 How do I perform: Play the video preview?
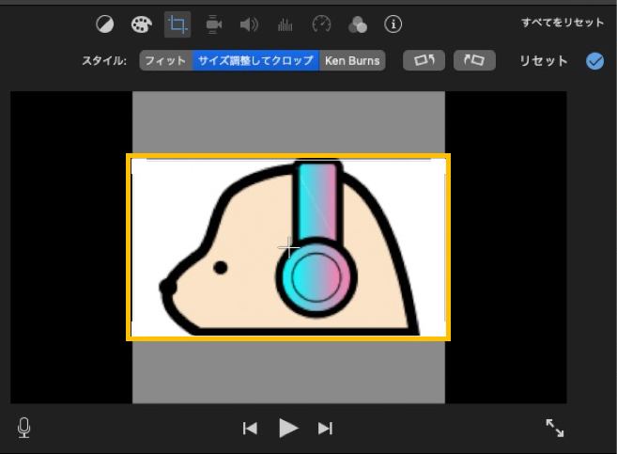click(288, 428)
